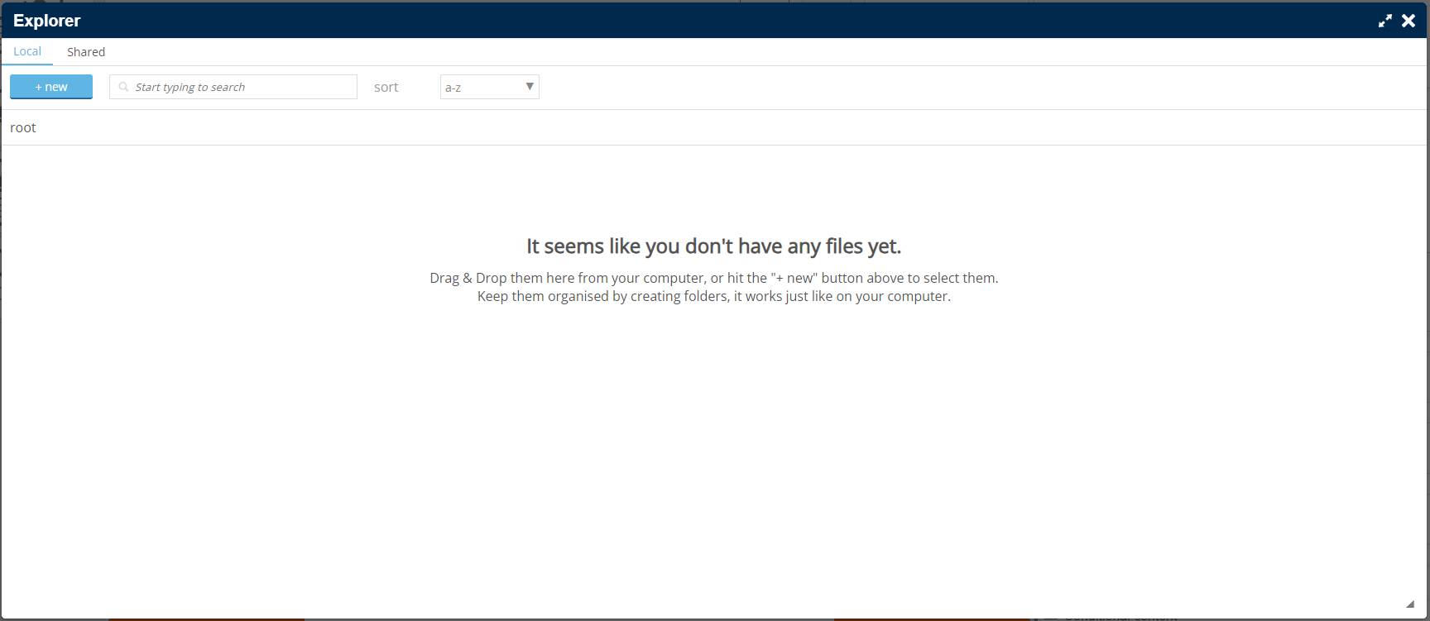Click the search magnifier icon
The width and height of the screenshot is (1430, 621).
tap(123, 87)
